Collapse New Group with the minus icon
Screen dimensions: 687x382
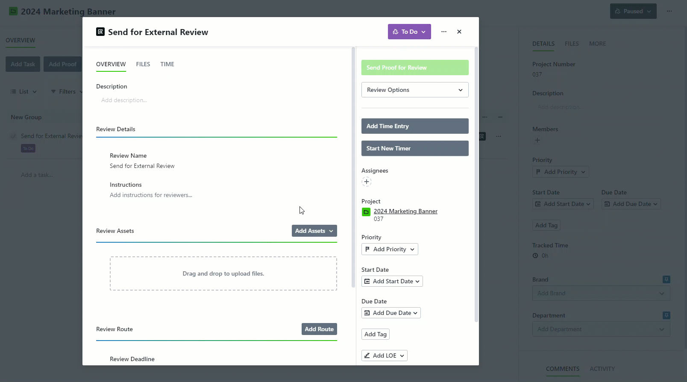coord(500,117)
